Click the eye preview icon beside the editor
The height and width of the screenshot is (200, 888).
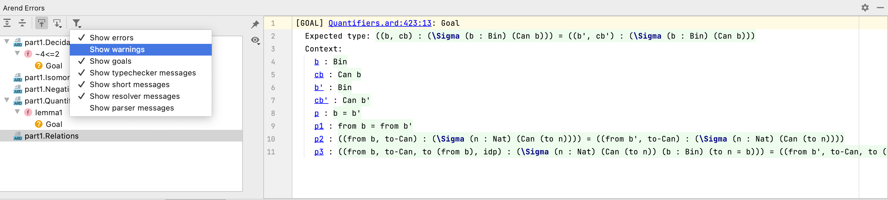coord(255,41)
